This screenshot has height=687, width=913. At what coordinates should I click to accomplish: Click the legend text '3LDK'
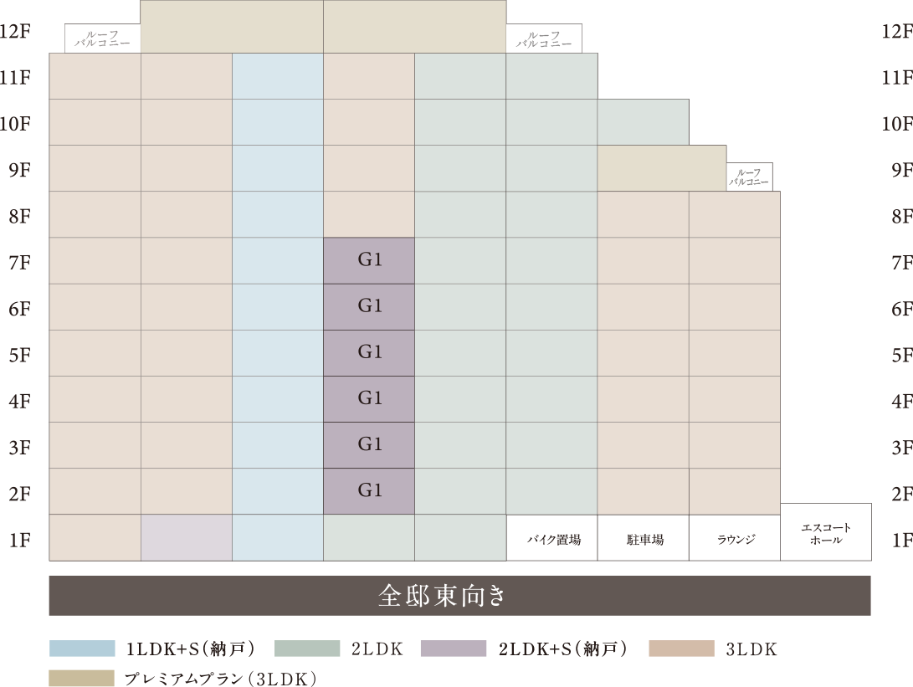coord(751,649)
